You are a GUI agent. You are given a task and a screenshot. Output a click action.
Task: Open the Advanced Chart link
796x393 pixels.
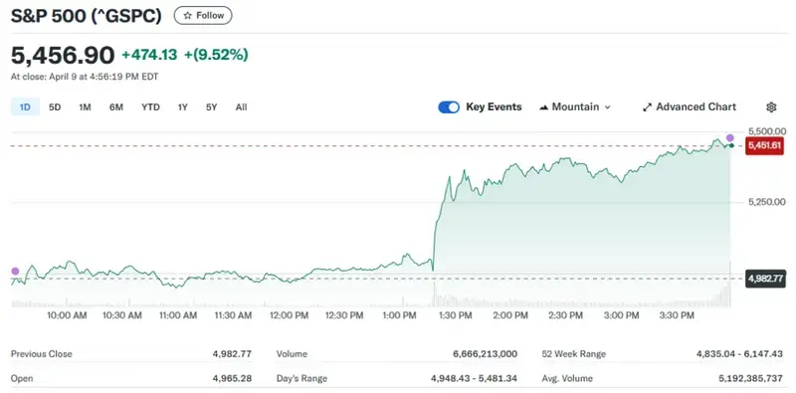click(690, 107)
